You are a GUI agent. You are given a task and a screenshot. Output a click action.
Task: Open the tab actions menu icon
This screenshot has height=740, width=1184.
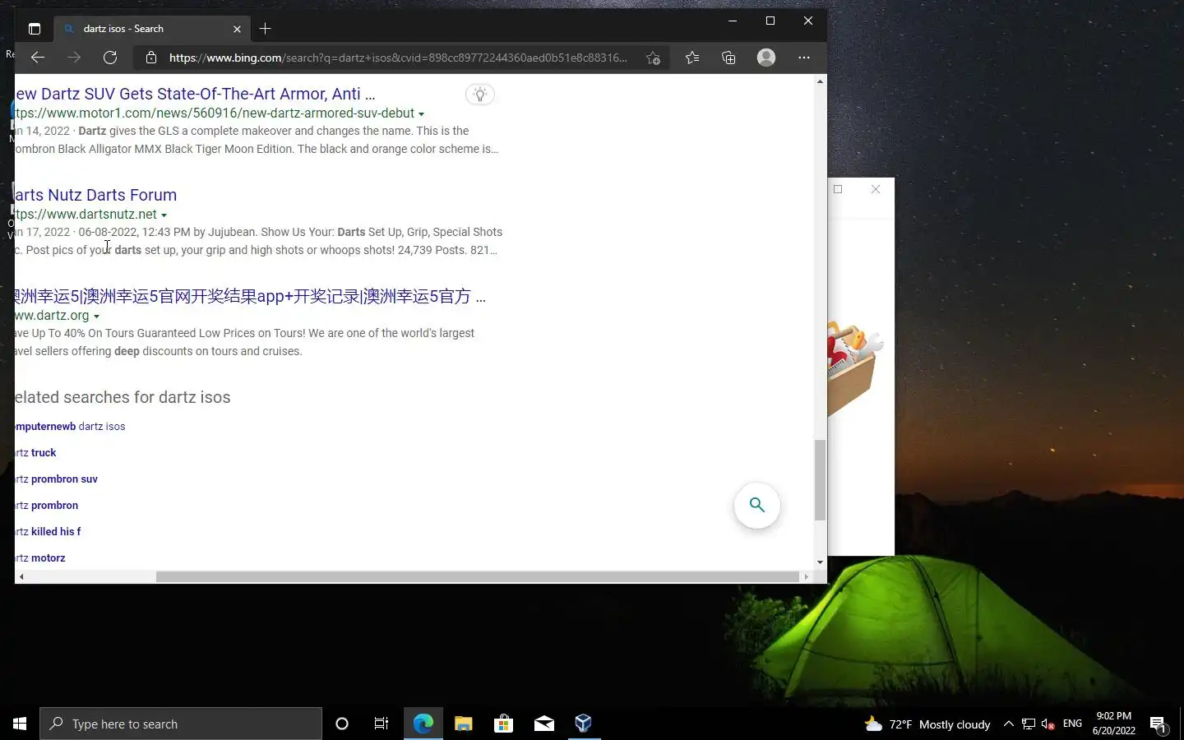(35, 29)
